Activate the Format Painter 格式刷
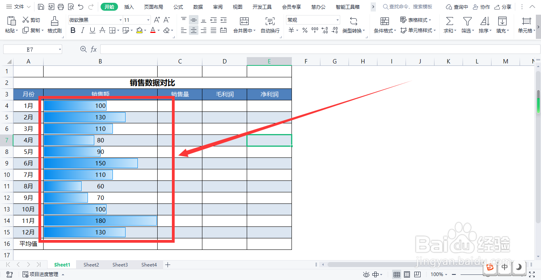This screenshot has width=541, height=280. point(55,25)
